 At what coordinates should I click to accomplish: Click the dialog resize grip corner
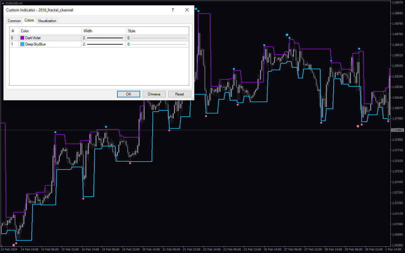192,99
